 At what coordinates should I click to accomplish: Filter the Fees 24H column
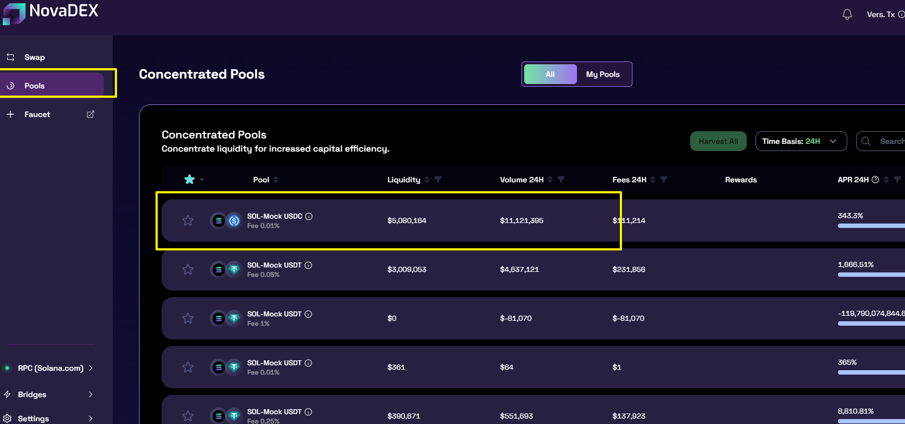(664, 180)
